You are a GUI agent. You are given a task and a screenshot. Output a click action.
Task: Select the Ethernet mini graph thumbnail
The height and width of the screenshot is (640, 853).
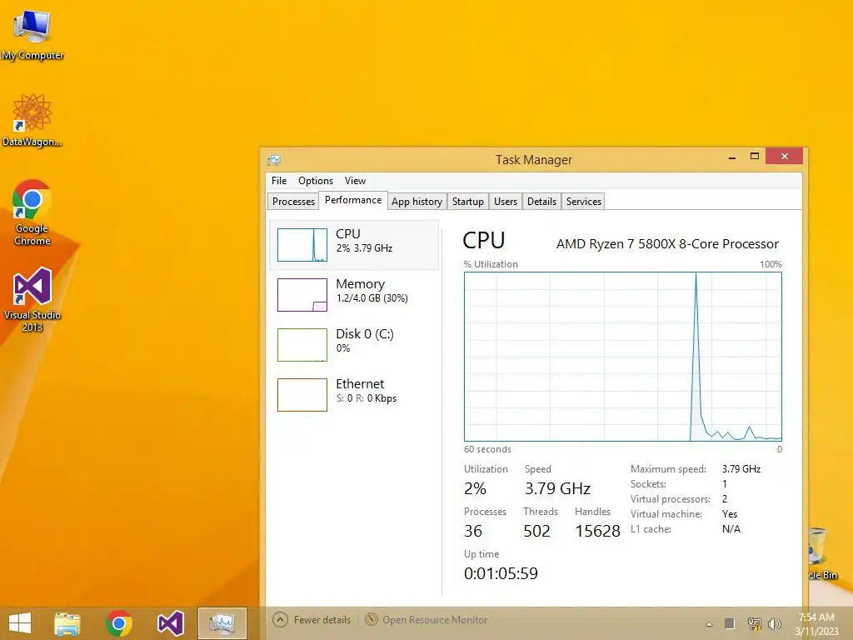302,394
